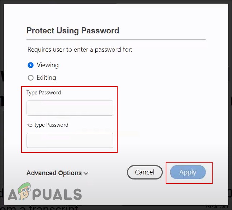The image size is (232, 210).
Task: Click the Appuals mascot face icon
Action: (24, 191)
